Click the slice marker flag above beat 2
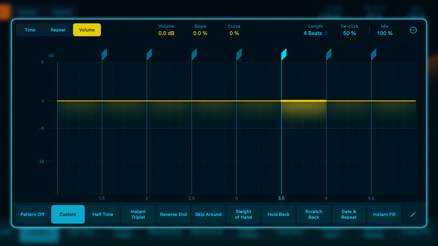Viewport: 438px width, 246px height. (149, 54)
